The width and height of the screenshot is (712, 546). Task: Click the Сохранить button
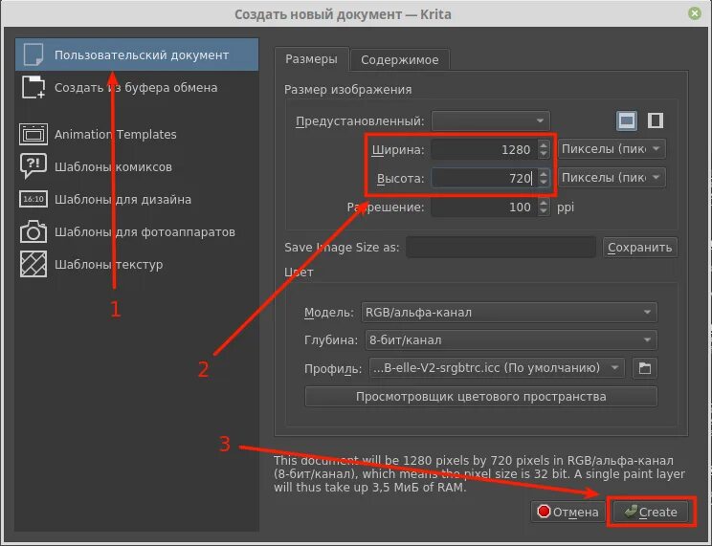(x=640, y=248)
